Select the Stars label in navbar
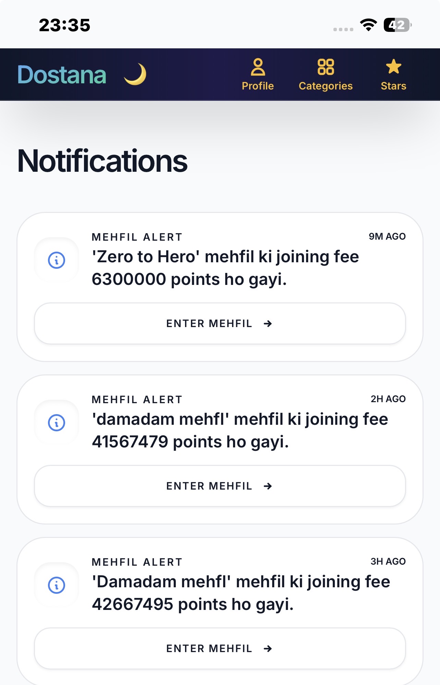Image resolution: width=440 pixels, height=685 pixels. pyautogui.click(x=393, y=86)
